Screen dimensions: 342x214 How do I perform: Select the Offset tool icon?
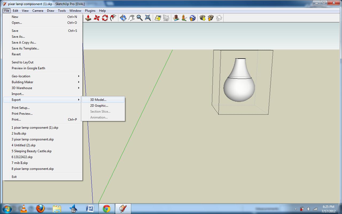pyautogui.click(x=113, y=18)
